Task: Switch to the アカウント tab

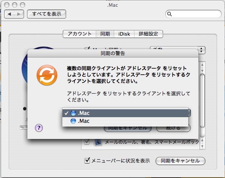Action: point(80,34)
